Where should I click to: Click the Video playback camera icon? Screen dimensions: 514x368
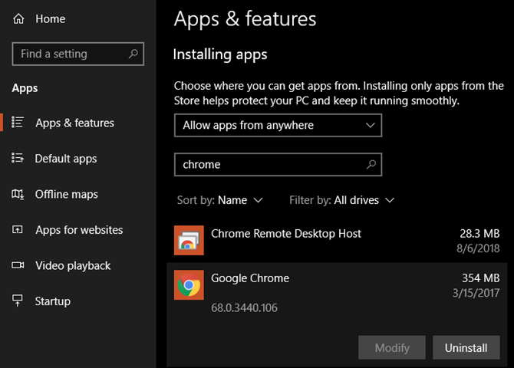point(18,265)
